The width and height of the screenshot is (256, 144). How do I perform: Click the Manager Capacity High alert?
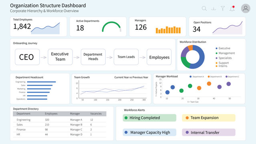pyautogui.click(x=149, y=132)
